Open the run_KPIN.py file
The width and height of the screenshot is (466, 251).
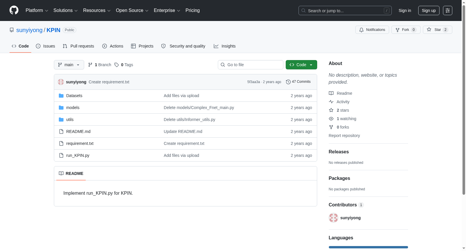pos(77,155)
